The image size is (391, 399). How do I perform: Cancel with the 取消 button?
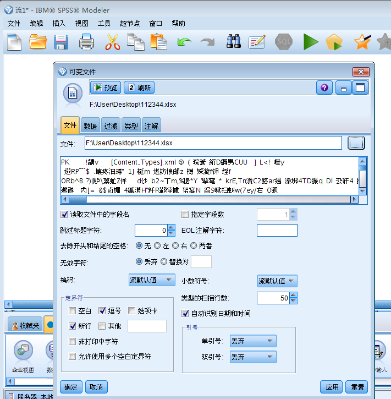click(96, 387)
